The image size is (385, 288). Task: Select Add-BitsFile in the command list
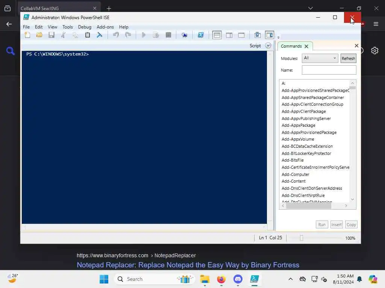293,160
